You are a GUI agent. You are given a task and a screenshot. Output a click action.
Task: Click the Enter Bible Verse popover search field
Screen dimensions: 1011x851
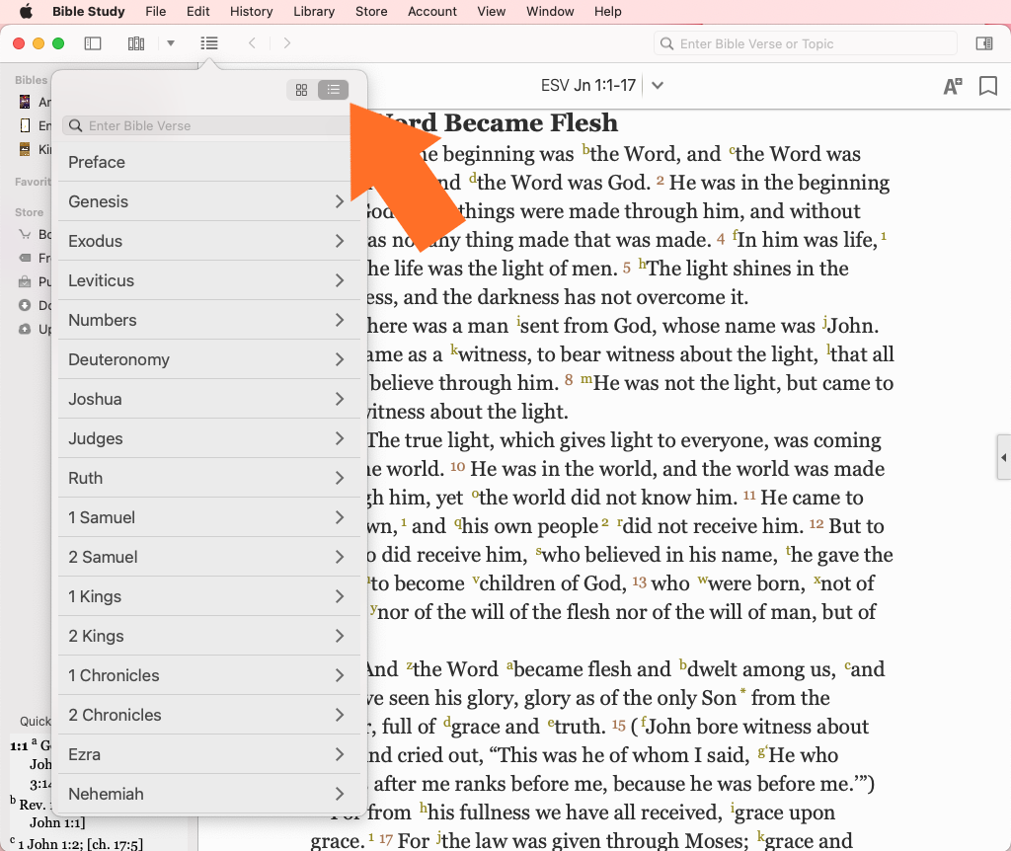[x=207, y=125]
